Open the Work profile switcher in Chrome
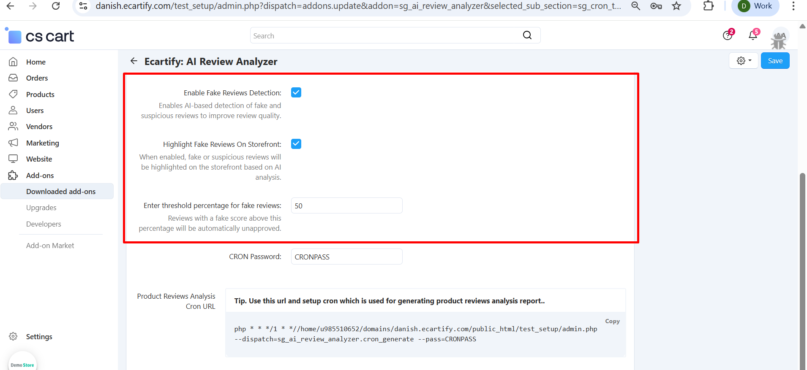This screenshot has height=370, width=807. [755, 6]
